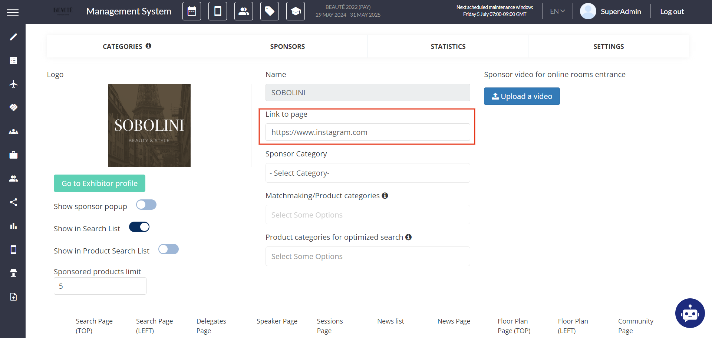
Task: Click the BEAUTÉ 2022 (PAY) event text
Action: pyautogui.click(x=348, y=7)
